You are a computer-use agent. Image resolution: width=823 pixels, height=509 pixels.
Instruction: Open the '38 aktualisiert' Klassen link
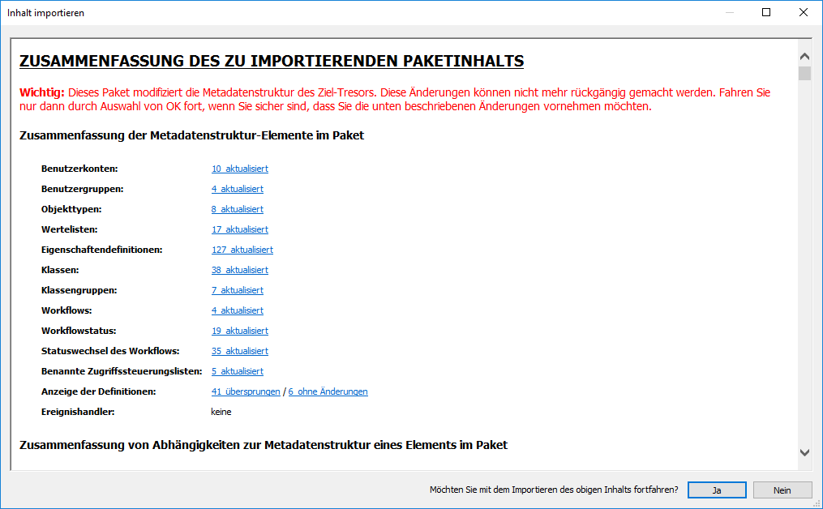click(x=239, y=270)
